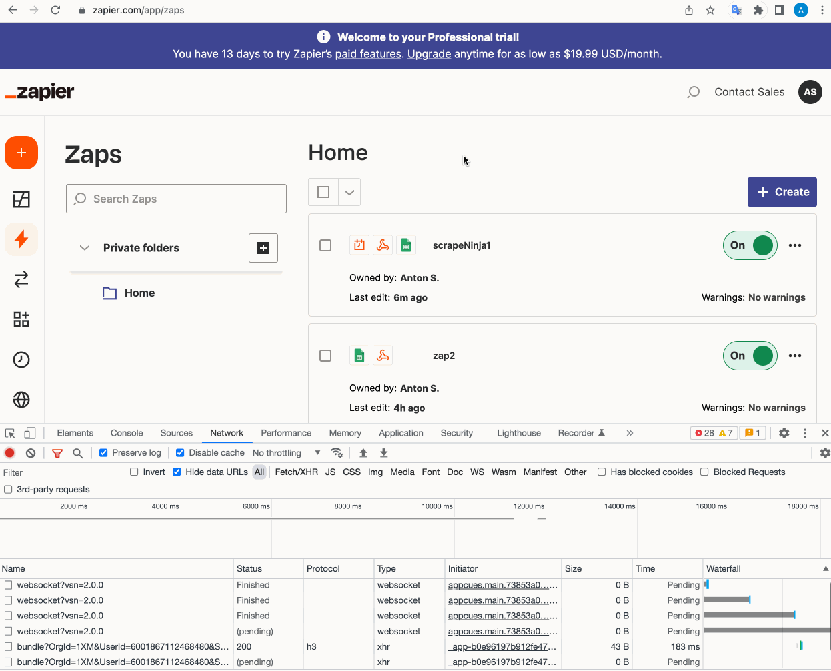
Task: Click the Create zap button
Action: [x=782, y=192]
